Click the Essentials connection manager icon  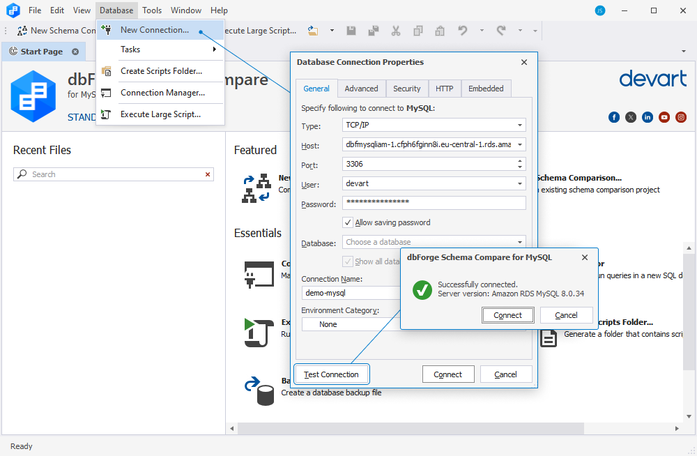coord(259,274)
